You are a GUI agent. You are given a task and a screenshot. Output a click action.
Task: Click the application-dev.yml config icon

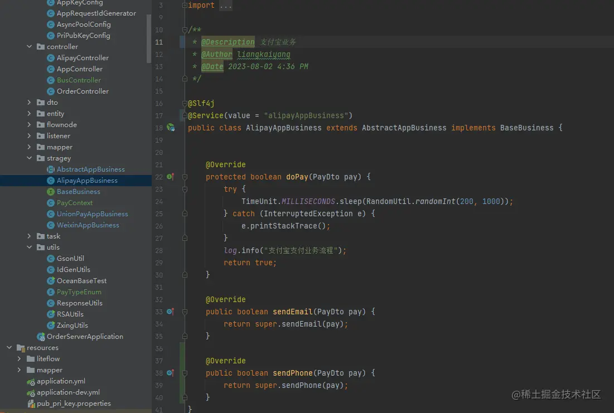[x=31, y=392]
